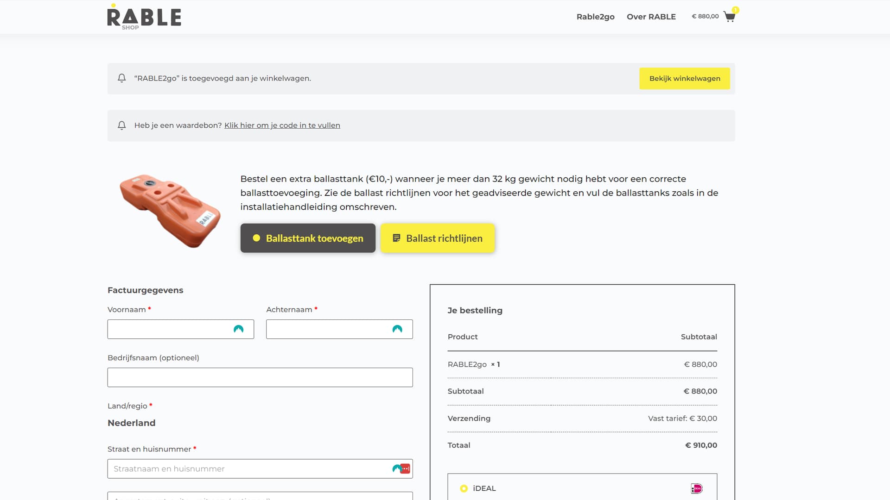Click the € 910,00 total amount
This screenshot has width=890, height=500.
pyautogui.click(x=701, y=445)
